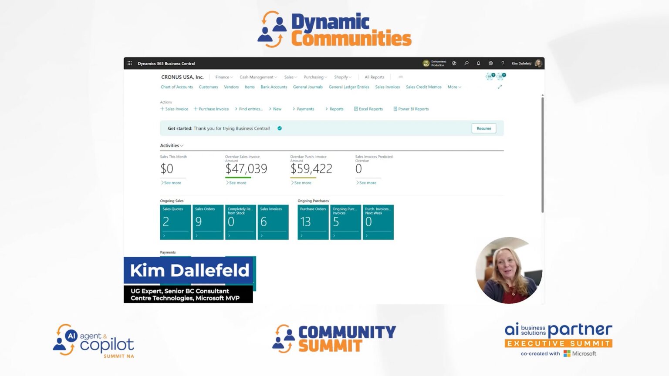Screen dimensions: 669x376
Task: Expand the More navigation dropdown
Action: [x=454, y=87]
